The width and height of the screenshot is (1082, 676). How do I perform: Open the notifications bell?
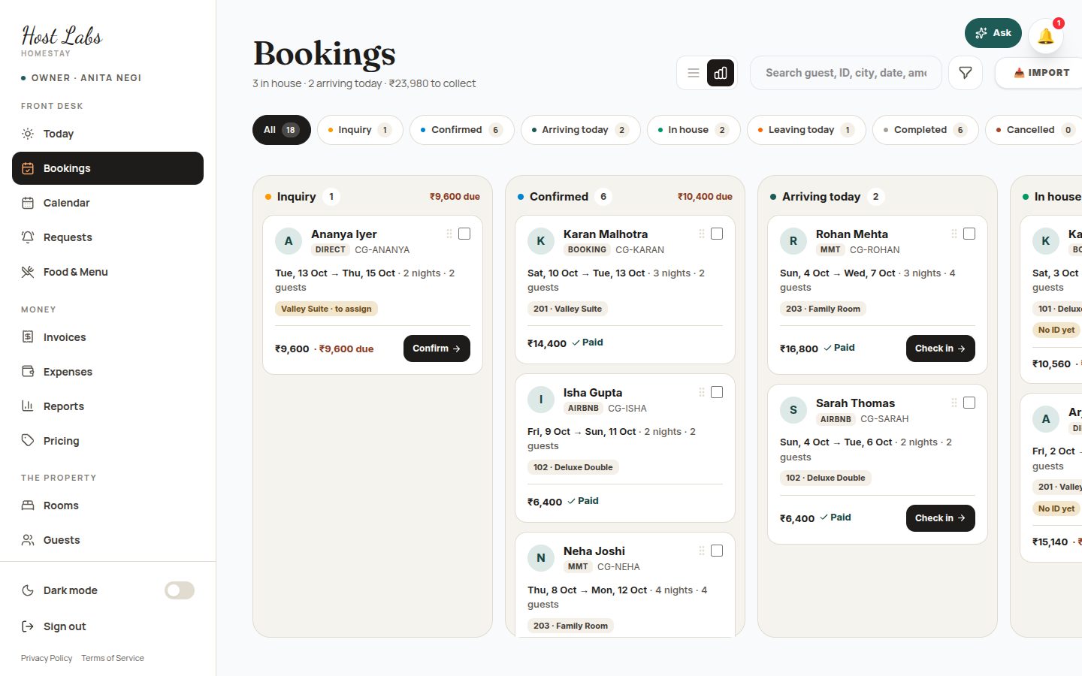click(1046, 35)
